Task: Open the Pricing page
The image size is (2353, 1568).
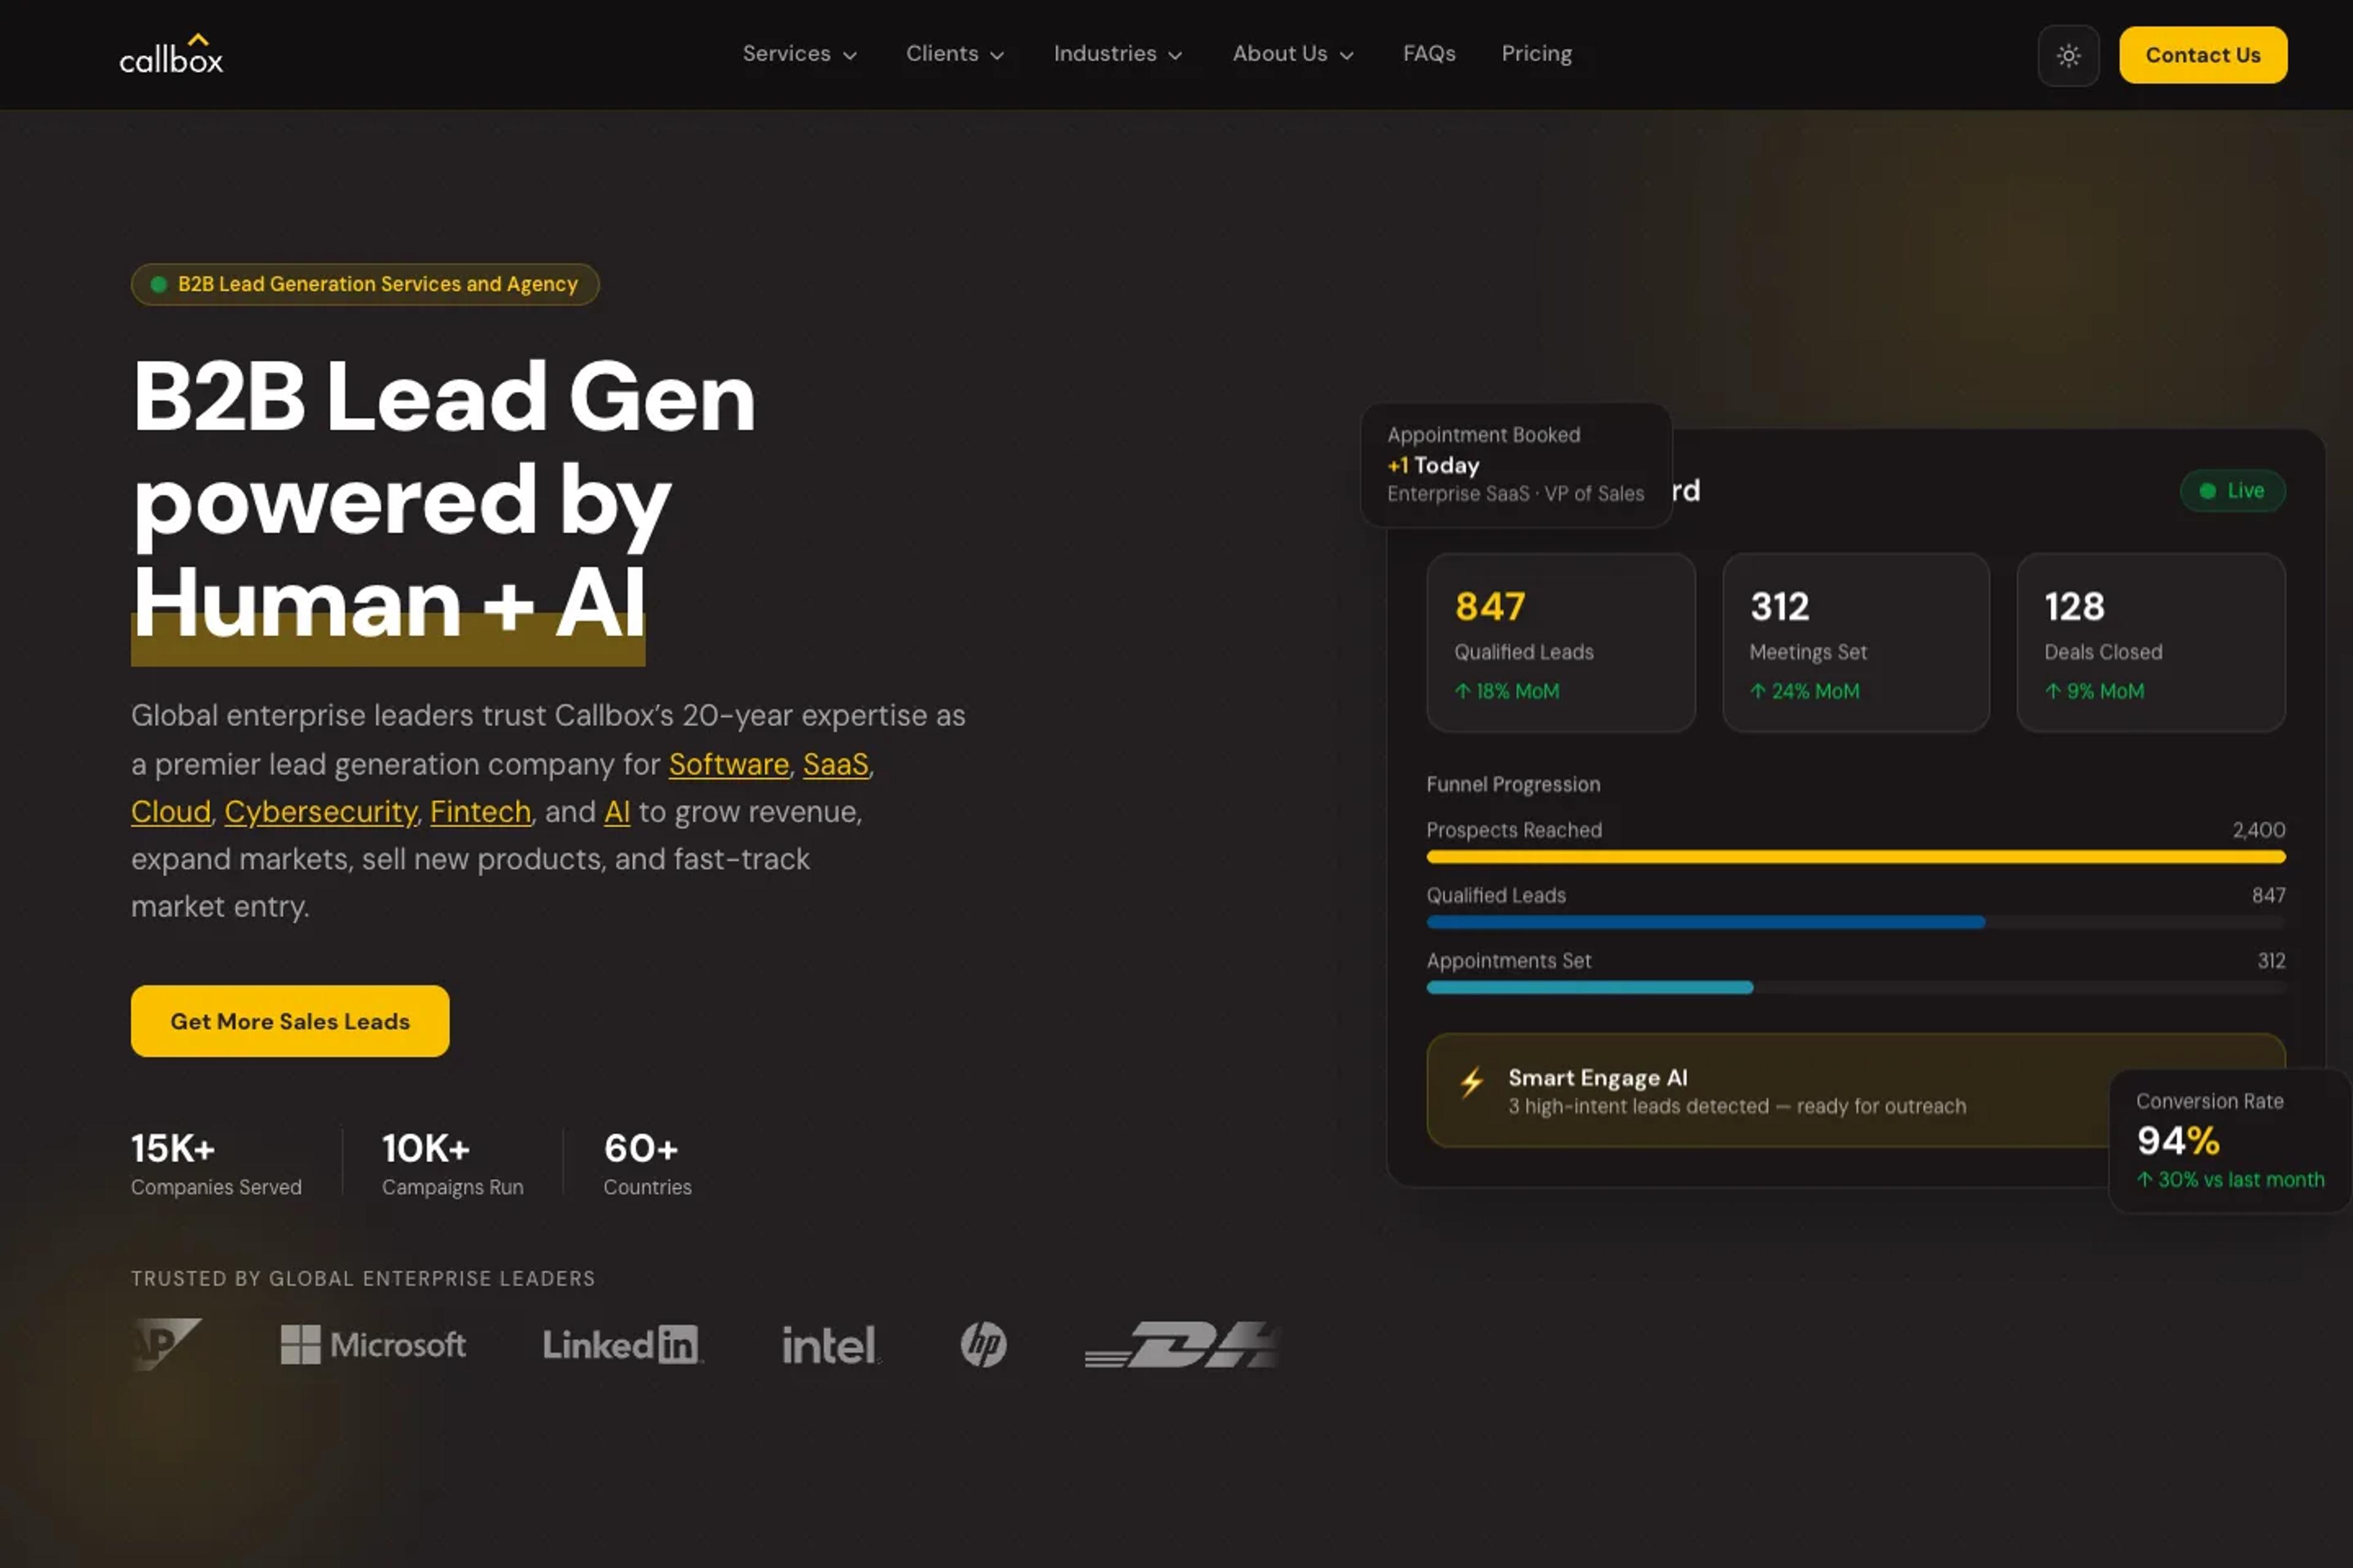Action: click(1537, 54)
